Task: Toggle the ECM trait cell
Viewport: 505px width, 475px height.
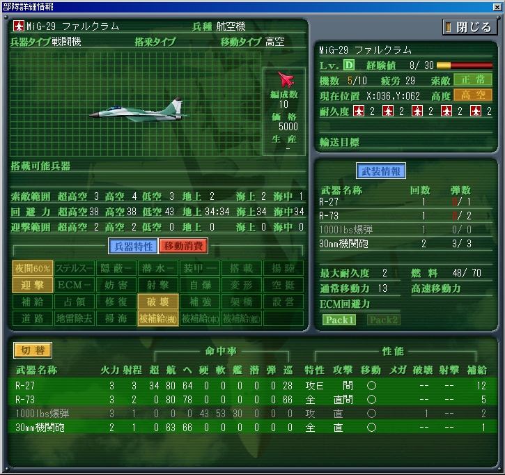Action: point(75,285)
